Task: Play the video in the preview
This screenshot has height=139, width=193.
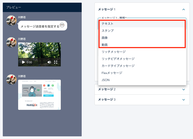Action: tap(23, 62)
